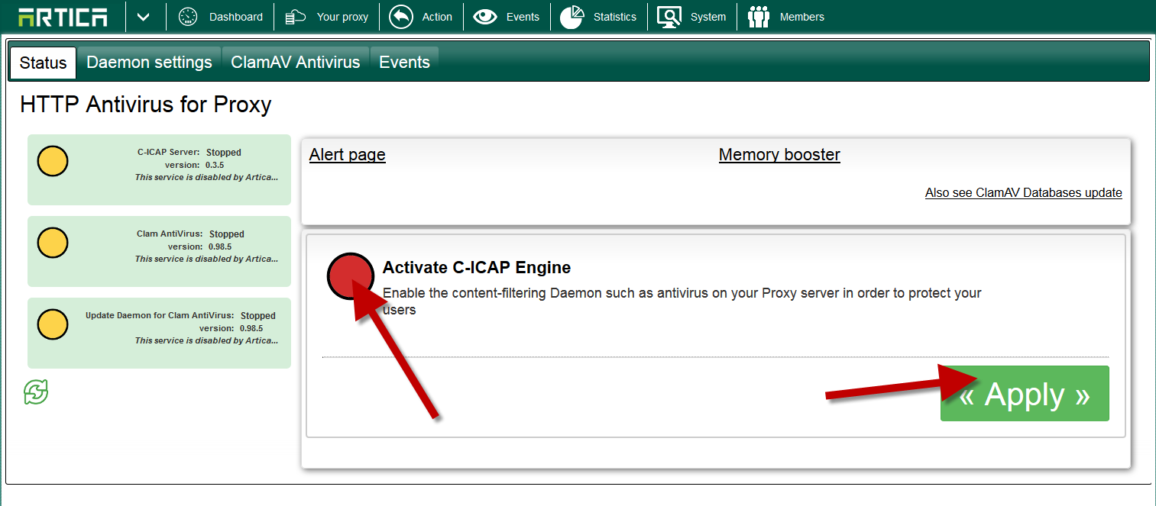This screenshot has height=506, width=1156.
Task: Click the 'HTTP Antivirus for Proxy' title
Action: (146, 105)
